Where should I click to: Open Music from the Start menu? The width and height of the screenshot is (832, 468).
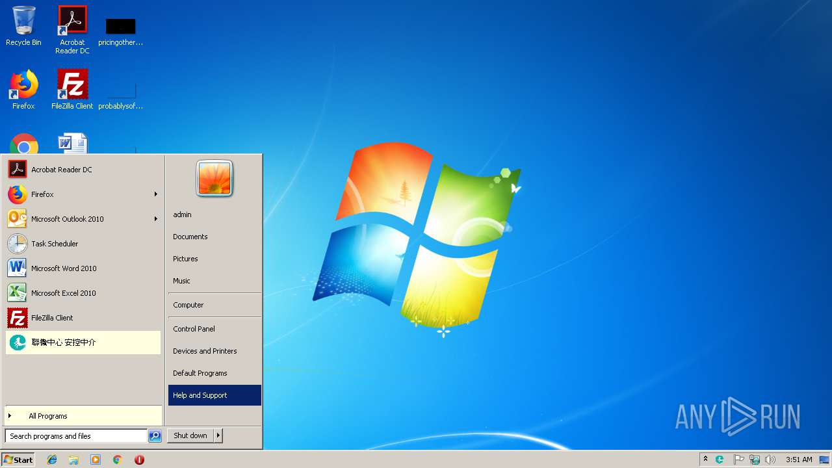click(214, 281)
